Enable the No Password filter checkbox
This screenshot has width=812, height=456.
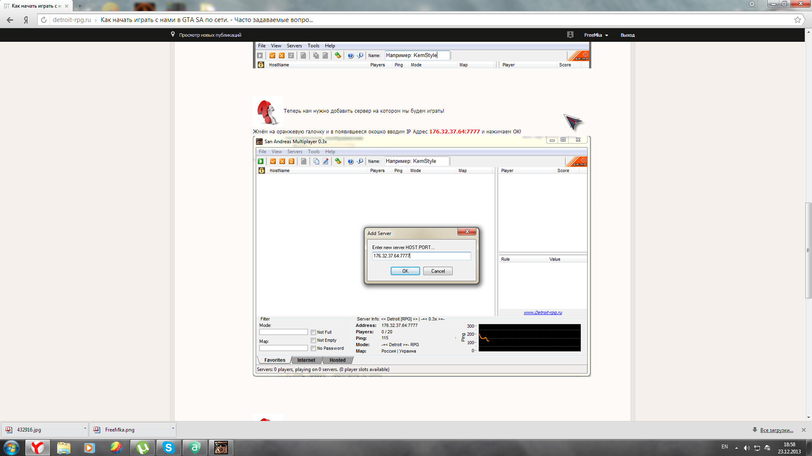[x=313, y=348]
